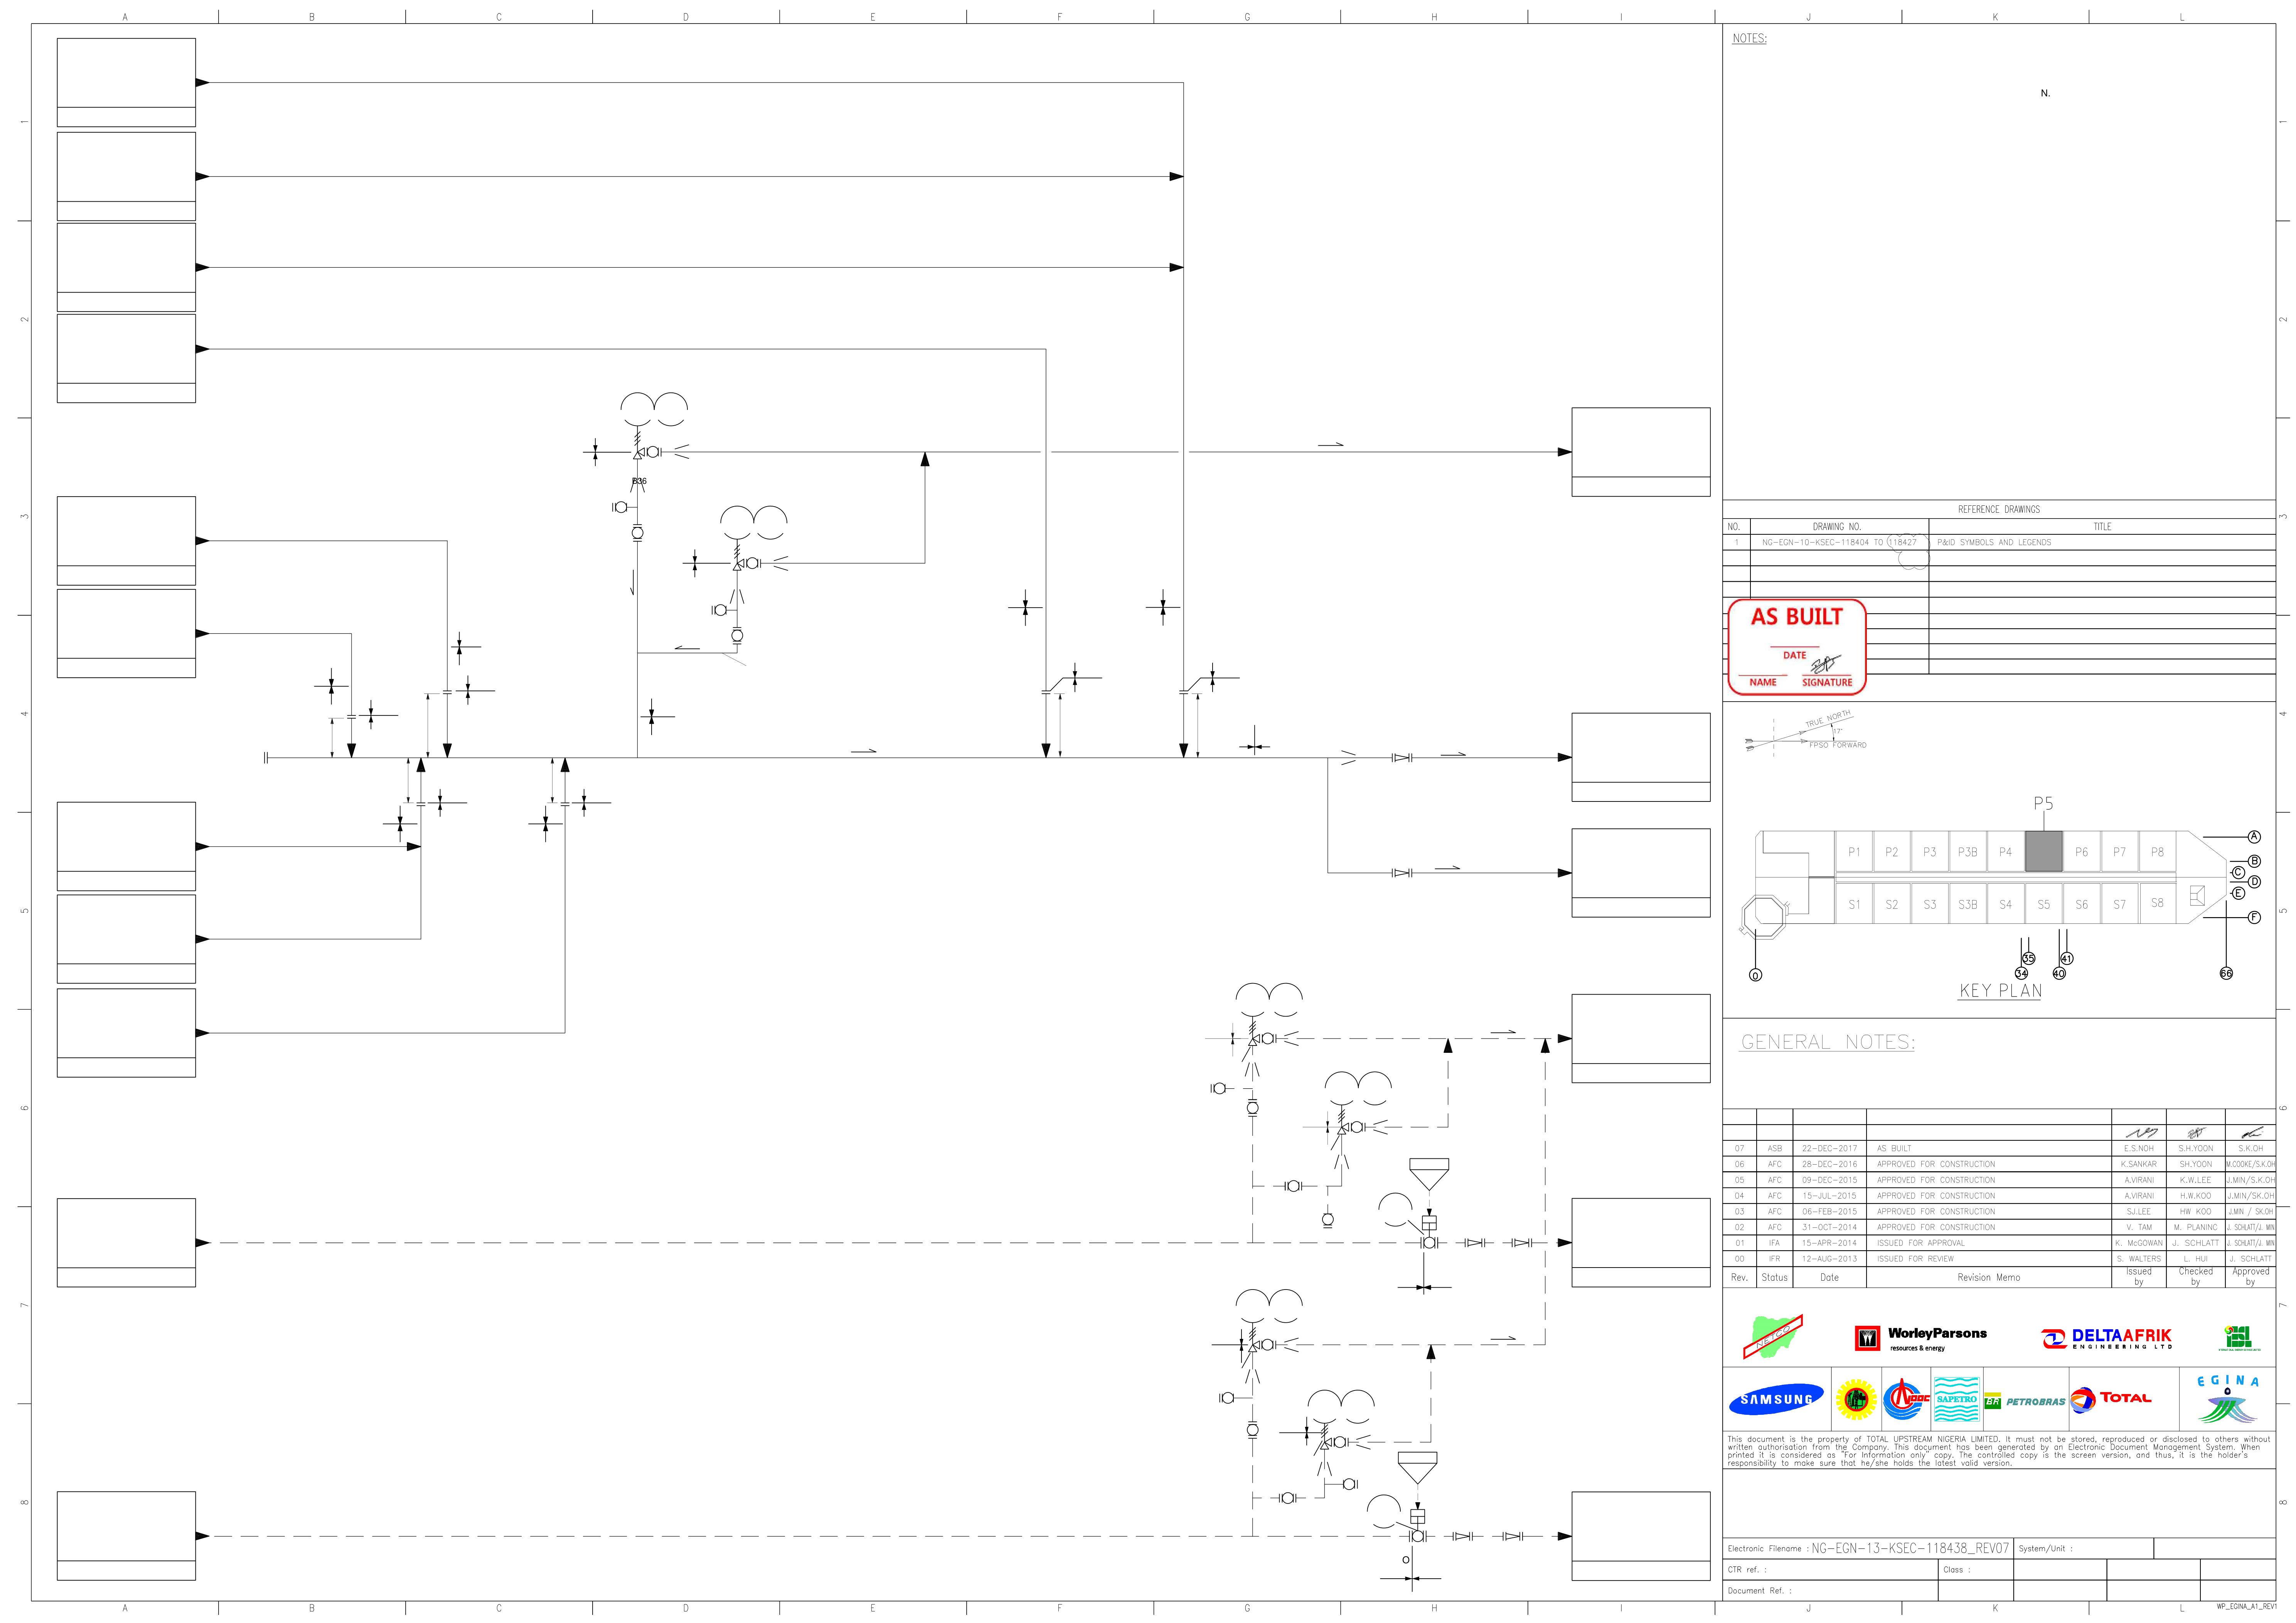This screenshot has width=2296, height=1623.
Task: Click the red AS BUILT stamp
Action: coord(1797,647)
